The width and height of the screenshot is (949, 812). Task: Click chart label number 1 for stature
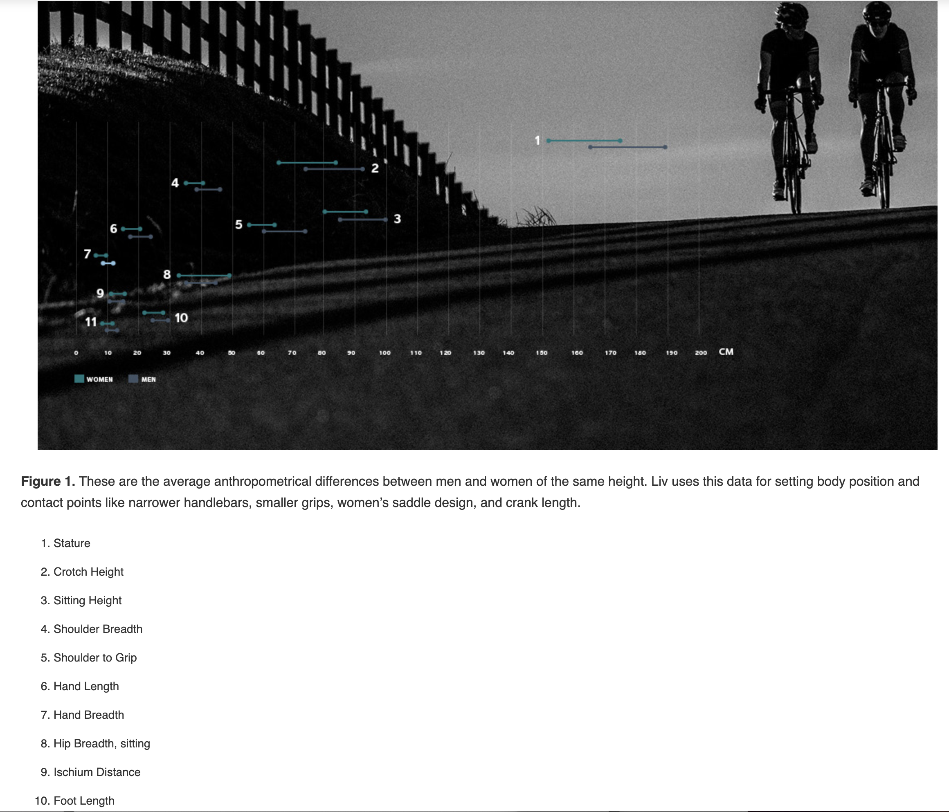pos(537,141)
